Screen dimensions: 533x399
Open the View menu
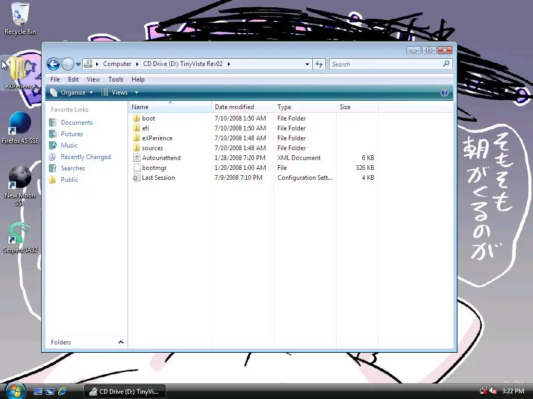pyautogui.click(x=93, y=79)
